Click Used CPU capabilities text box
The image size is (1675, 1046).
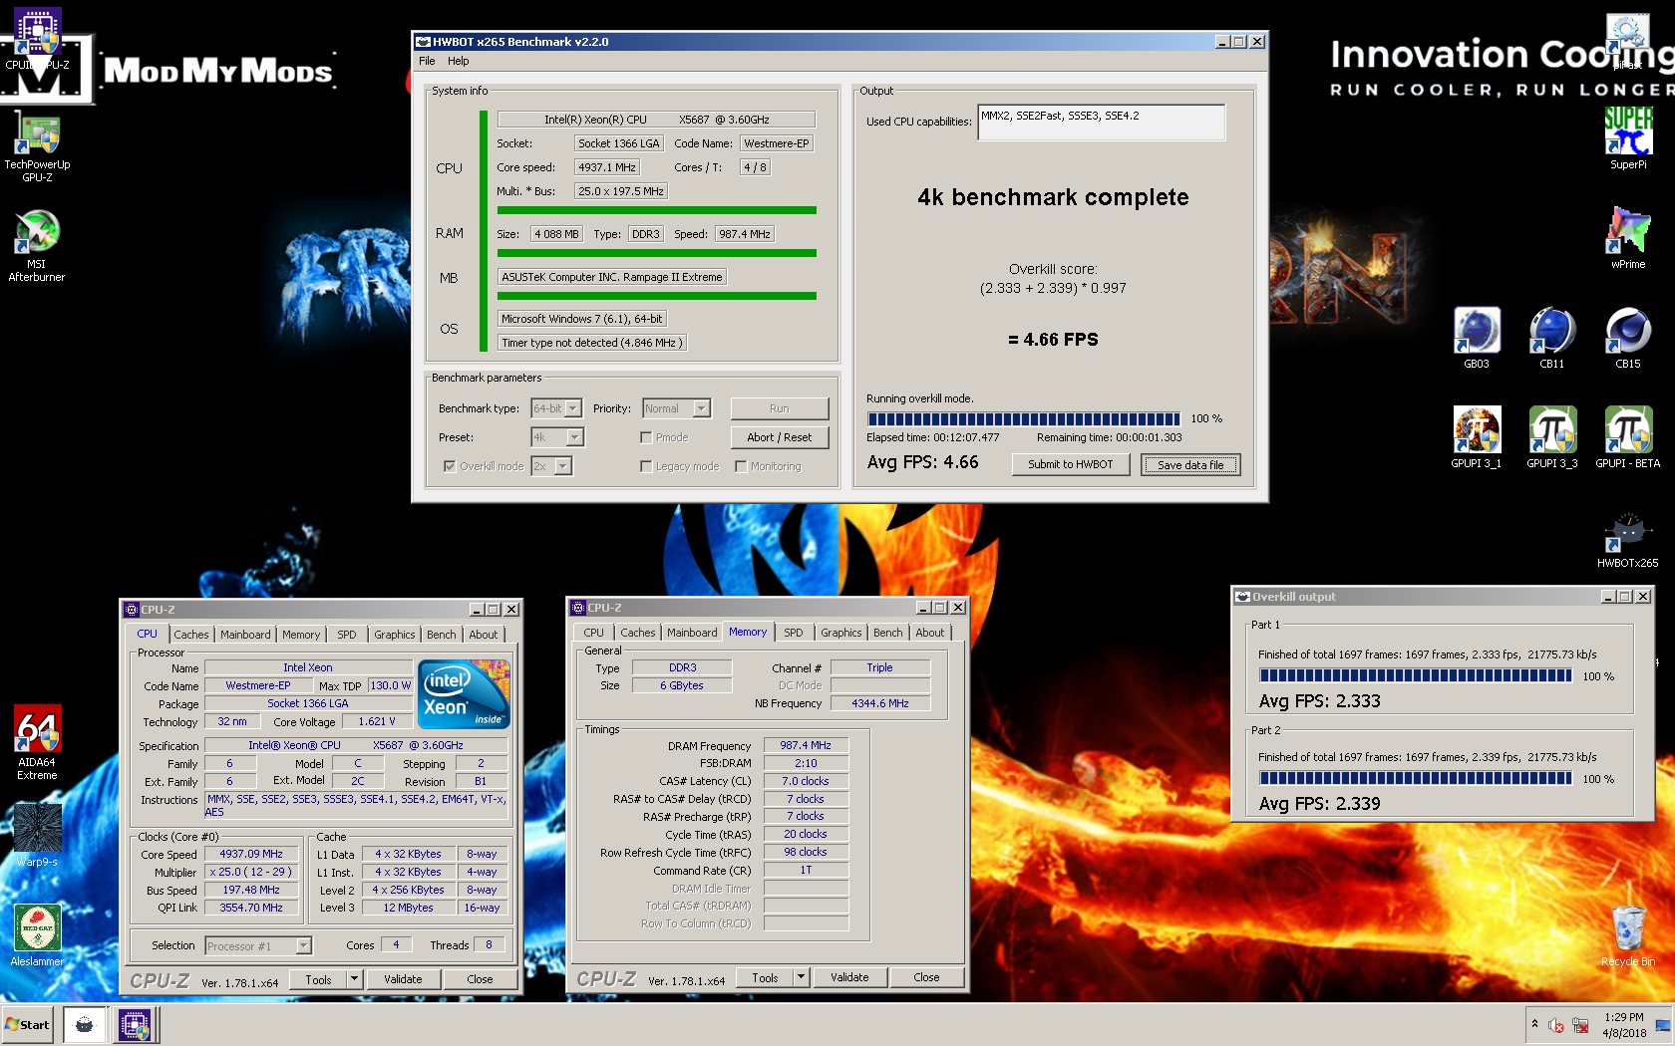[1102, 123]
